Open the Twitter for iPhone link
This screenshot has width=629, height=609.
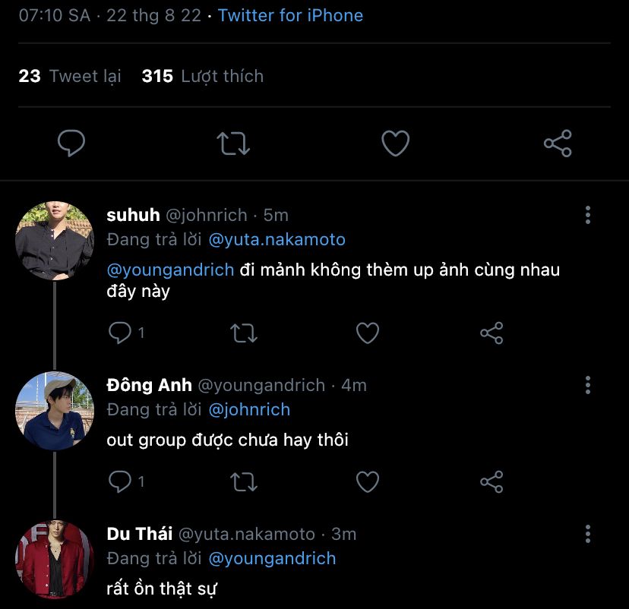(x=290, y=15)
